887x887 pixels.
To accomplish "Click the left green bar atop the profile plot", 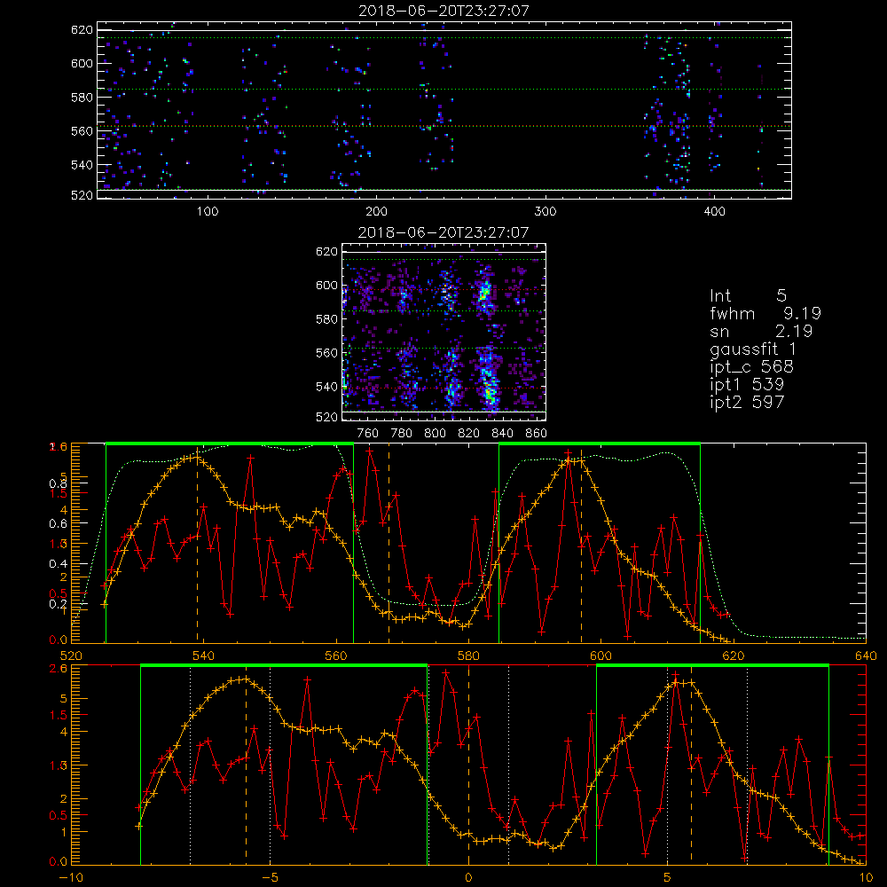I will 230,444.
